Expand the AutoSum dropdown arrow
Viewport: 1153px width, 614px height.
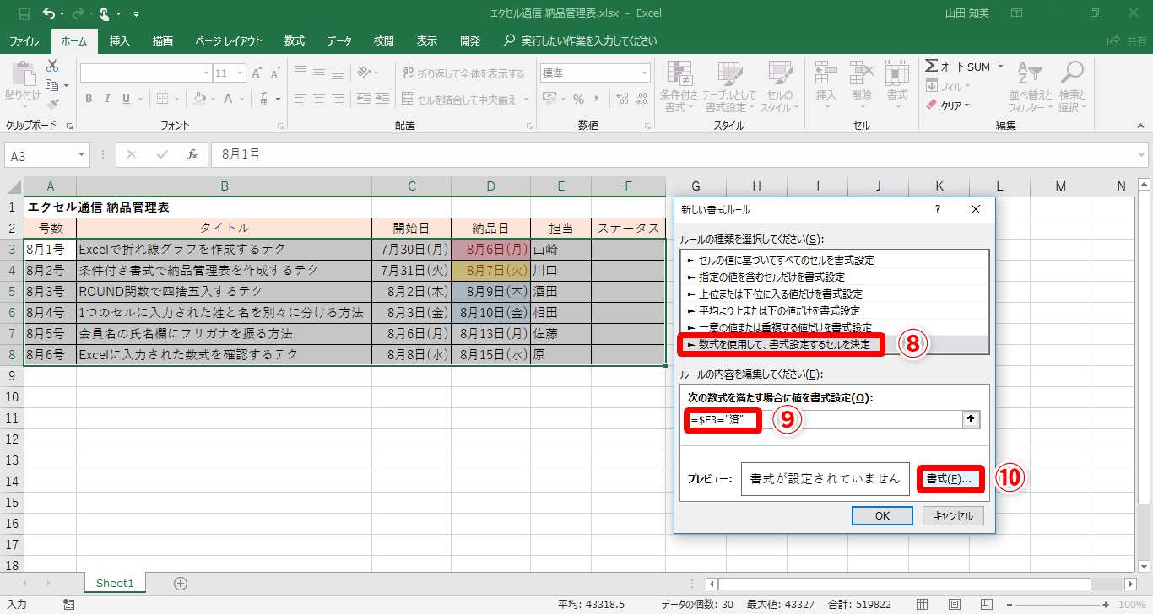(x=1000, y=67)
